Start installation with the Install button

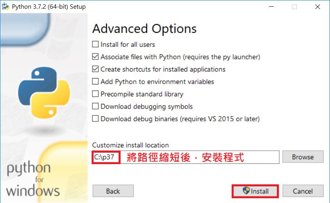255,191
